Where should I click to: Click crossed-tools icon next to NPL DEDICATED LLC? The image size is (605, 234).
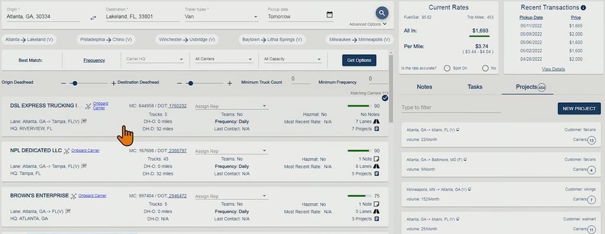tap(66, 151)
